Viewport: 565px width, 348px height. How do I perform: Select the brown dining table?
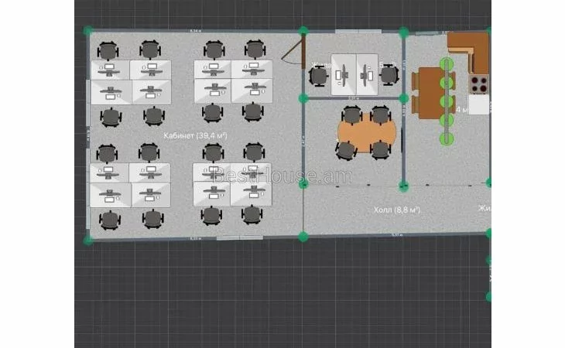[428, 93]
